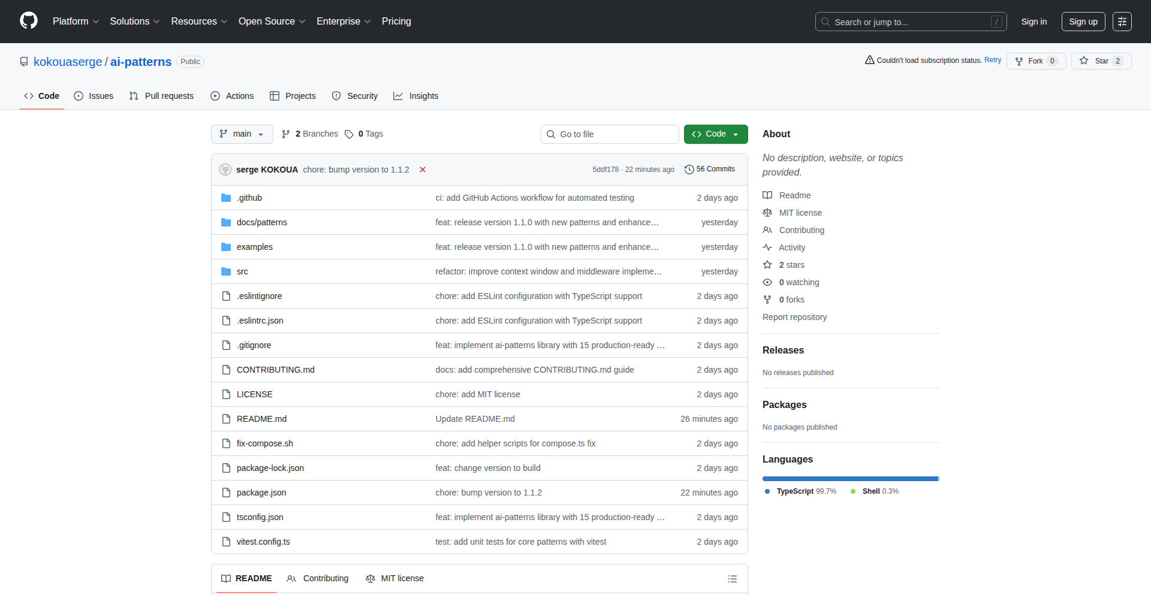Click the src folder icon
Viewport: 1151px width, 595px height.
pyautogui.click(x=226, y=271)
